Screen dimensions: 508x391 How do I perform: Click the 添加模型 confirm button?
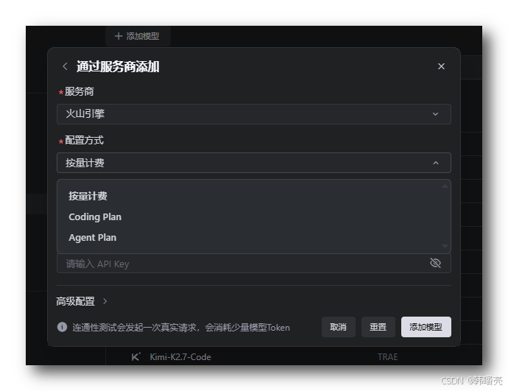click(426, 327)
